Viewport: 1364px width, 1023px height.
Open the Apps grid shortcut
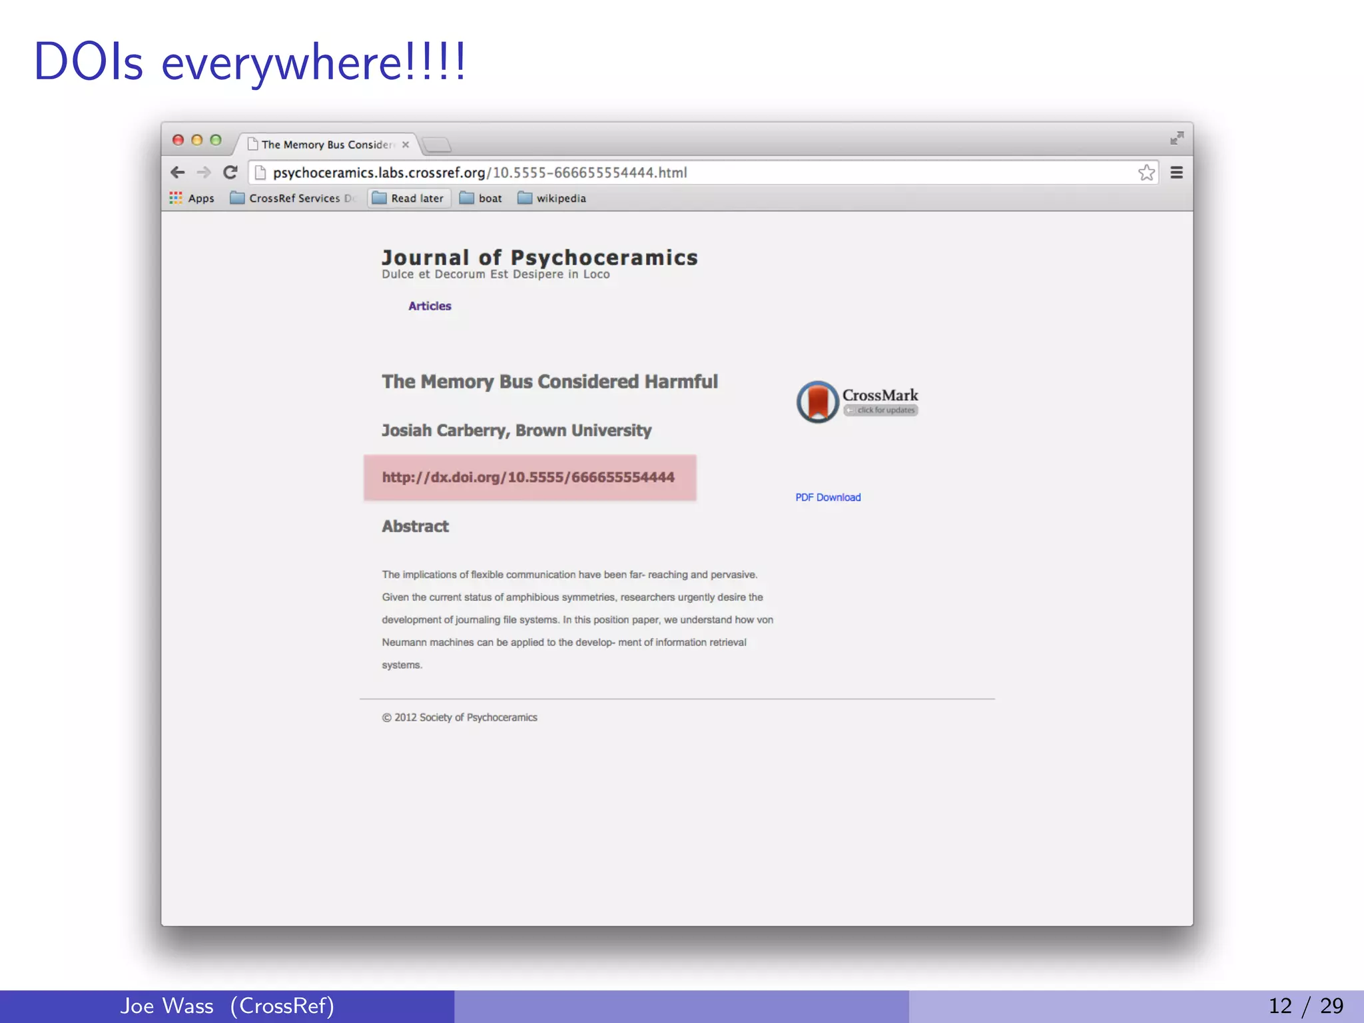pyautogui.click(x=192, y=198)
